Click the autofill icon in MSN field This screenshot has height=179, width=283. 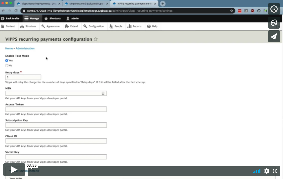[x=103, y=93]
